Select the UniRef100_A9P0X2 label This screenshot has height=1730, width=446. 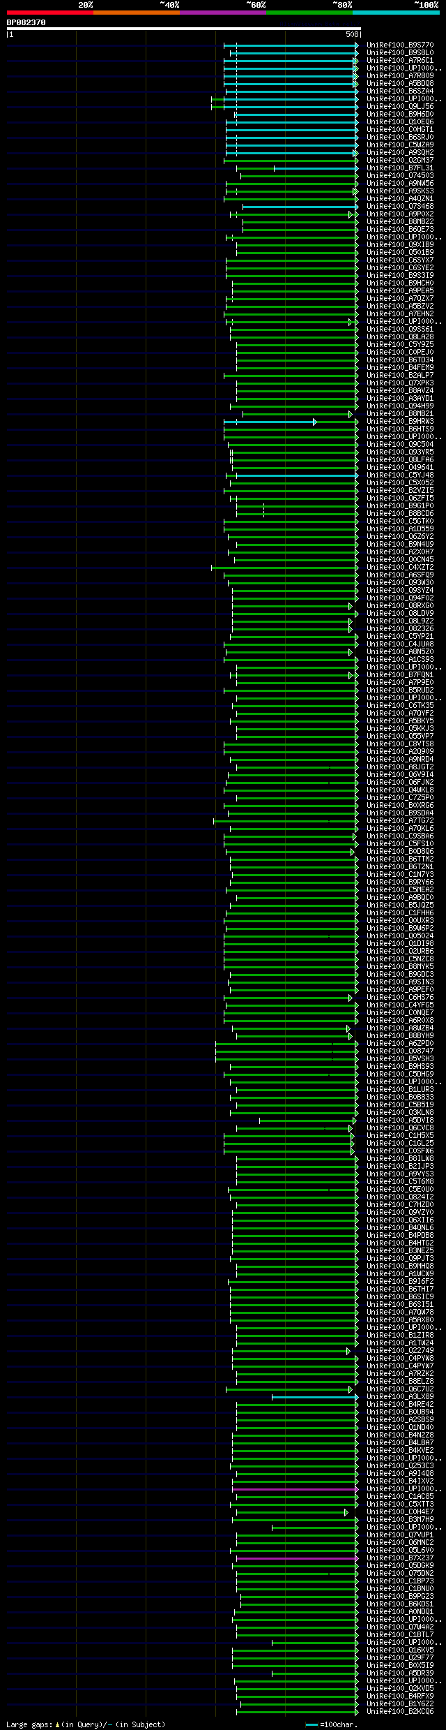400,214
